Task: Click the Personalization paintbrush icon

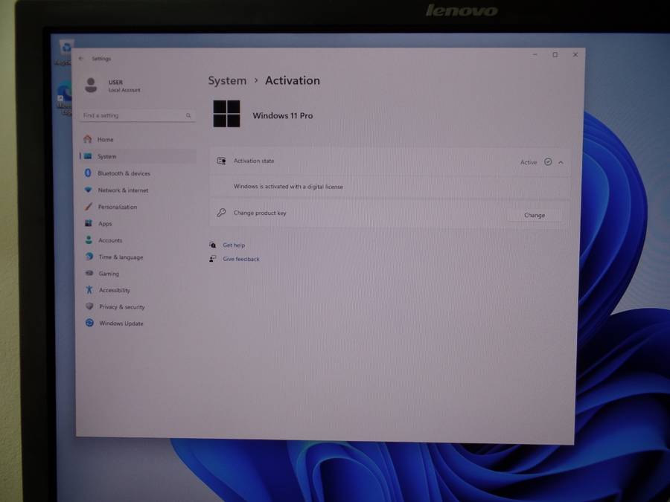Action: (88, 207)
